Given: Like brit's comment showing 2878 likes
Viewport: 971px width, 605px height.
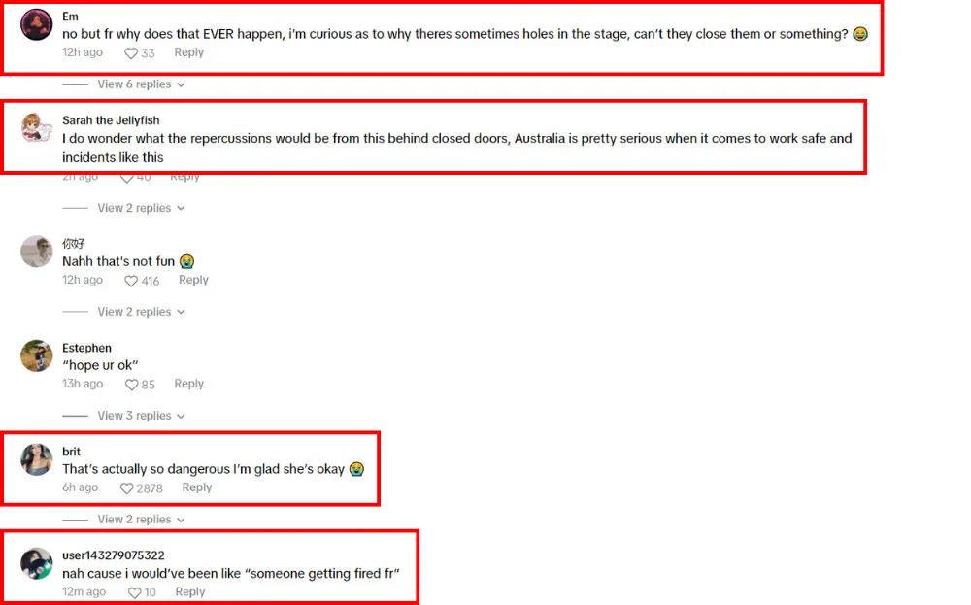Looking at the screenshot, I should (126, 488).
